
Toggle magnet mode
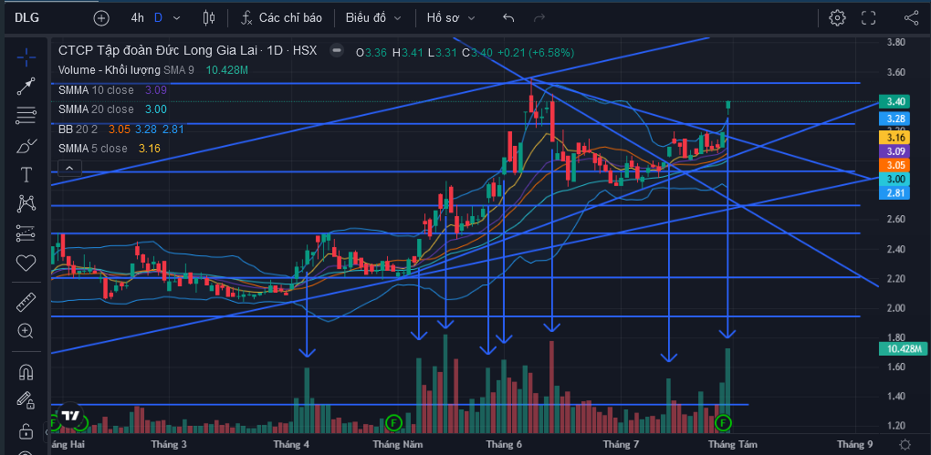(x=26, y=372)
